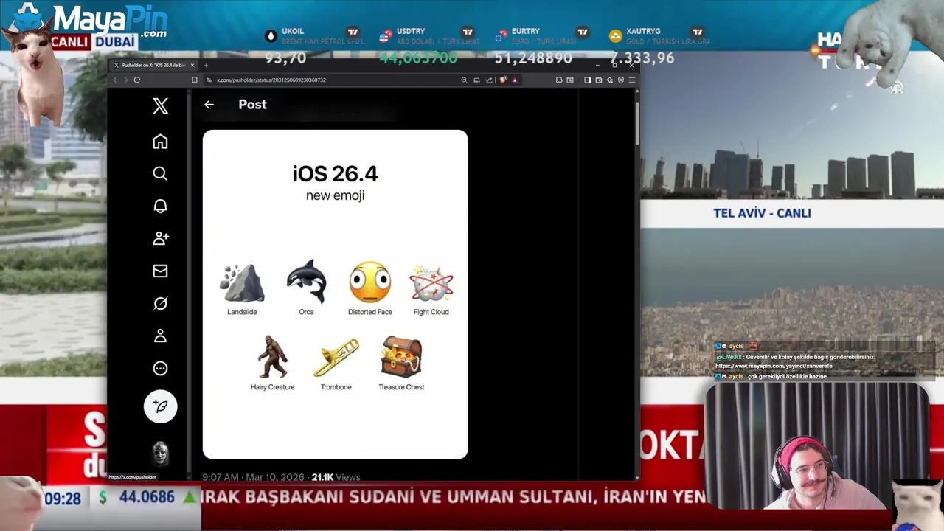The height and width of the screenshot is (531, 944).
Task: Open the browser hamburger menu
Action: [632, 80]
